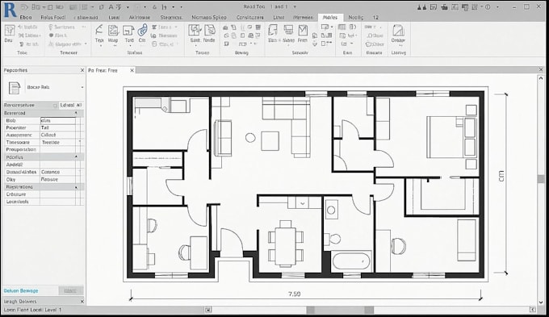Click the Drebar tool icon
Image resolution: width=549 pixels, height=317 pixels.
398,31
